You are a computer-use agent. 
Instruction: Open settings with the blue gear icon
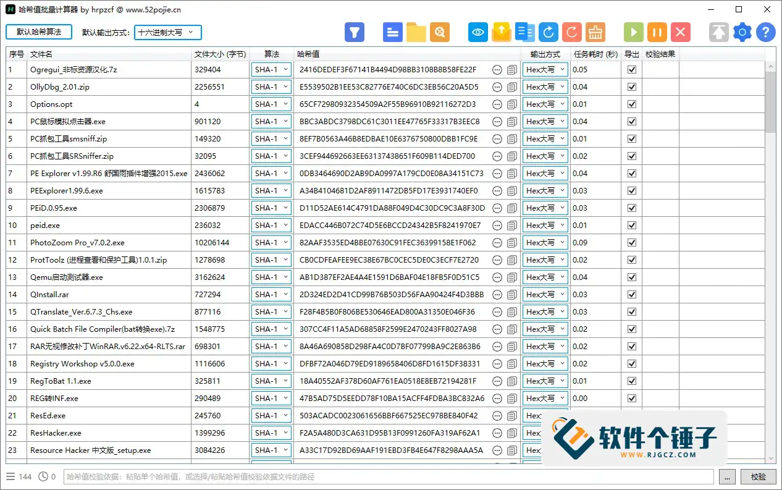tap(742, 32)
